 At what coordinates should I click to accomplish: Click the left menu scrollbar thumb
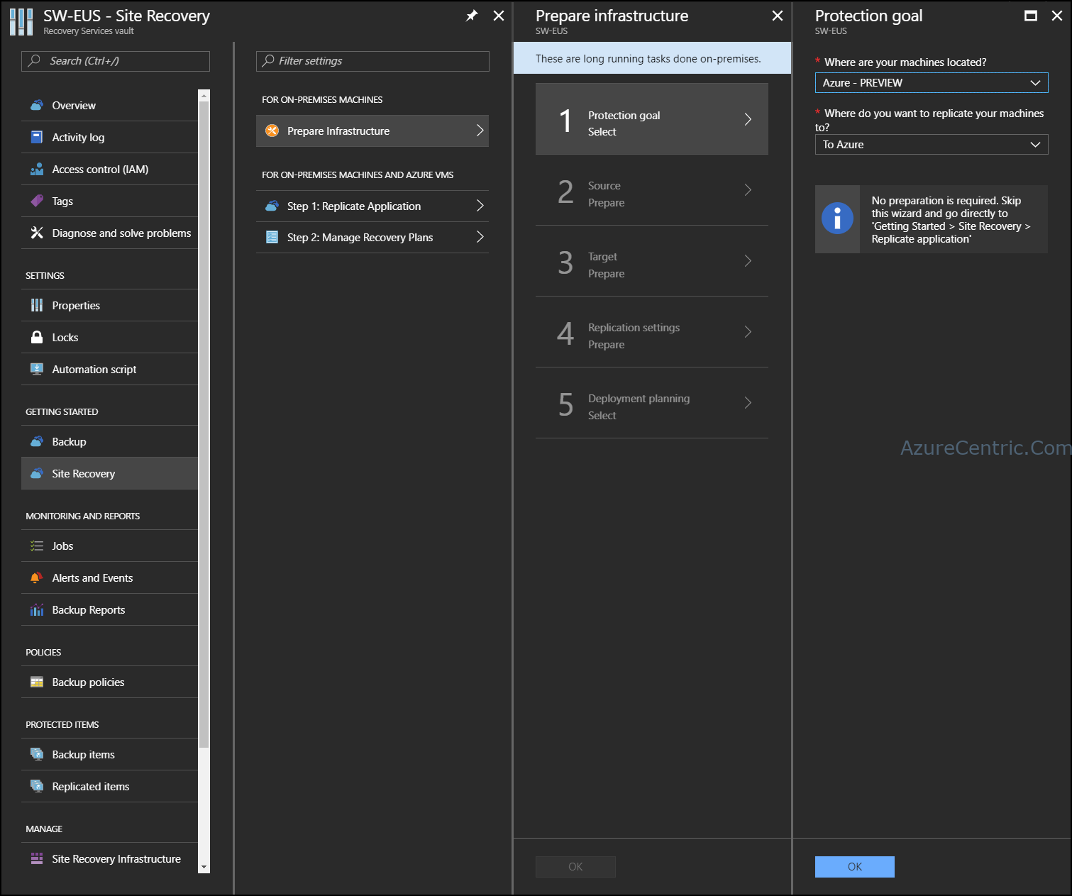(x=204, y=424)
